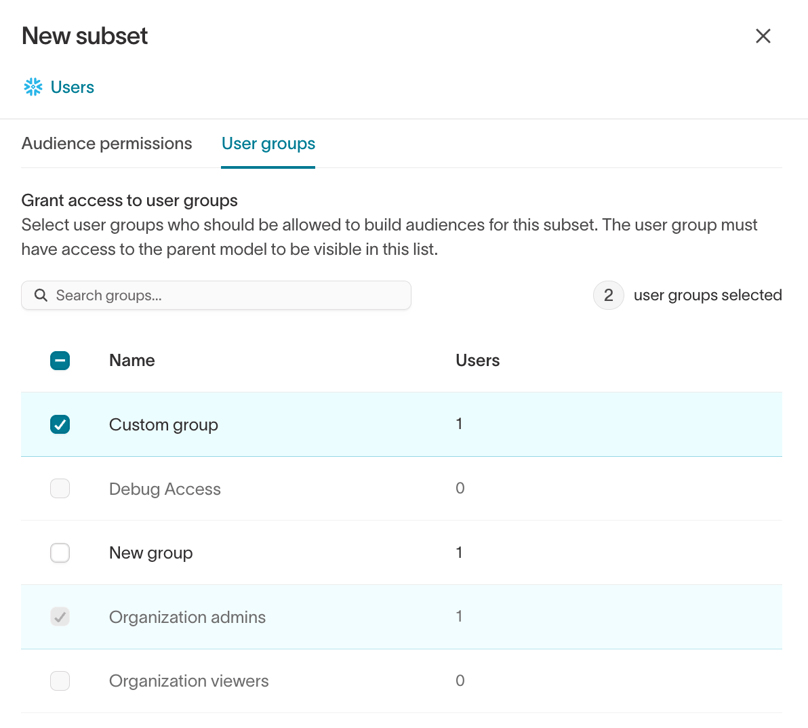808x728 pixels.
Task: Click the New subset dialog title
Action: pyautogui.click(x=85, y=36)
